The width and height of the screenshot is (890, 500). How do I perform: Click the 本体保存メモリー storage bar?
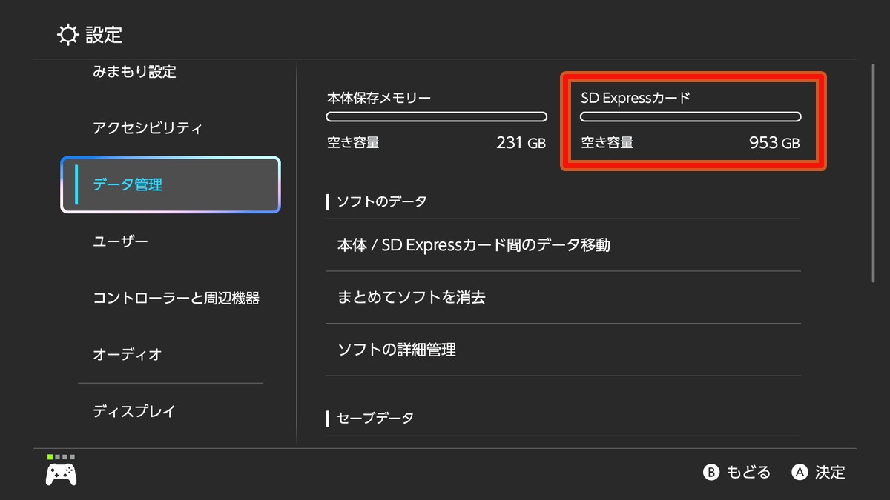coord(436,116)
